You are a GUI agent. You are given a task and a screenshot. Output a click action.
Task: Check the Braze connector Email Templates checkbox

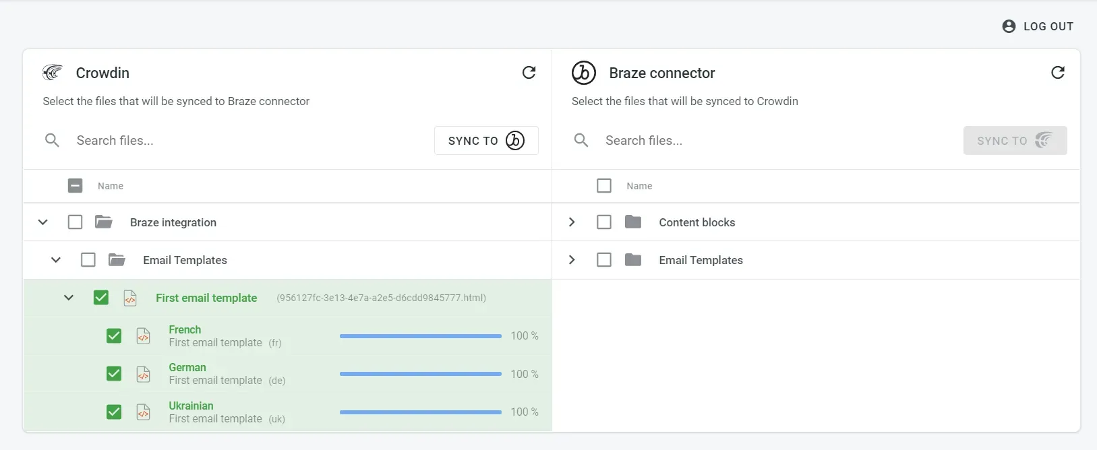604,259
